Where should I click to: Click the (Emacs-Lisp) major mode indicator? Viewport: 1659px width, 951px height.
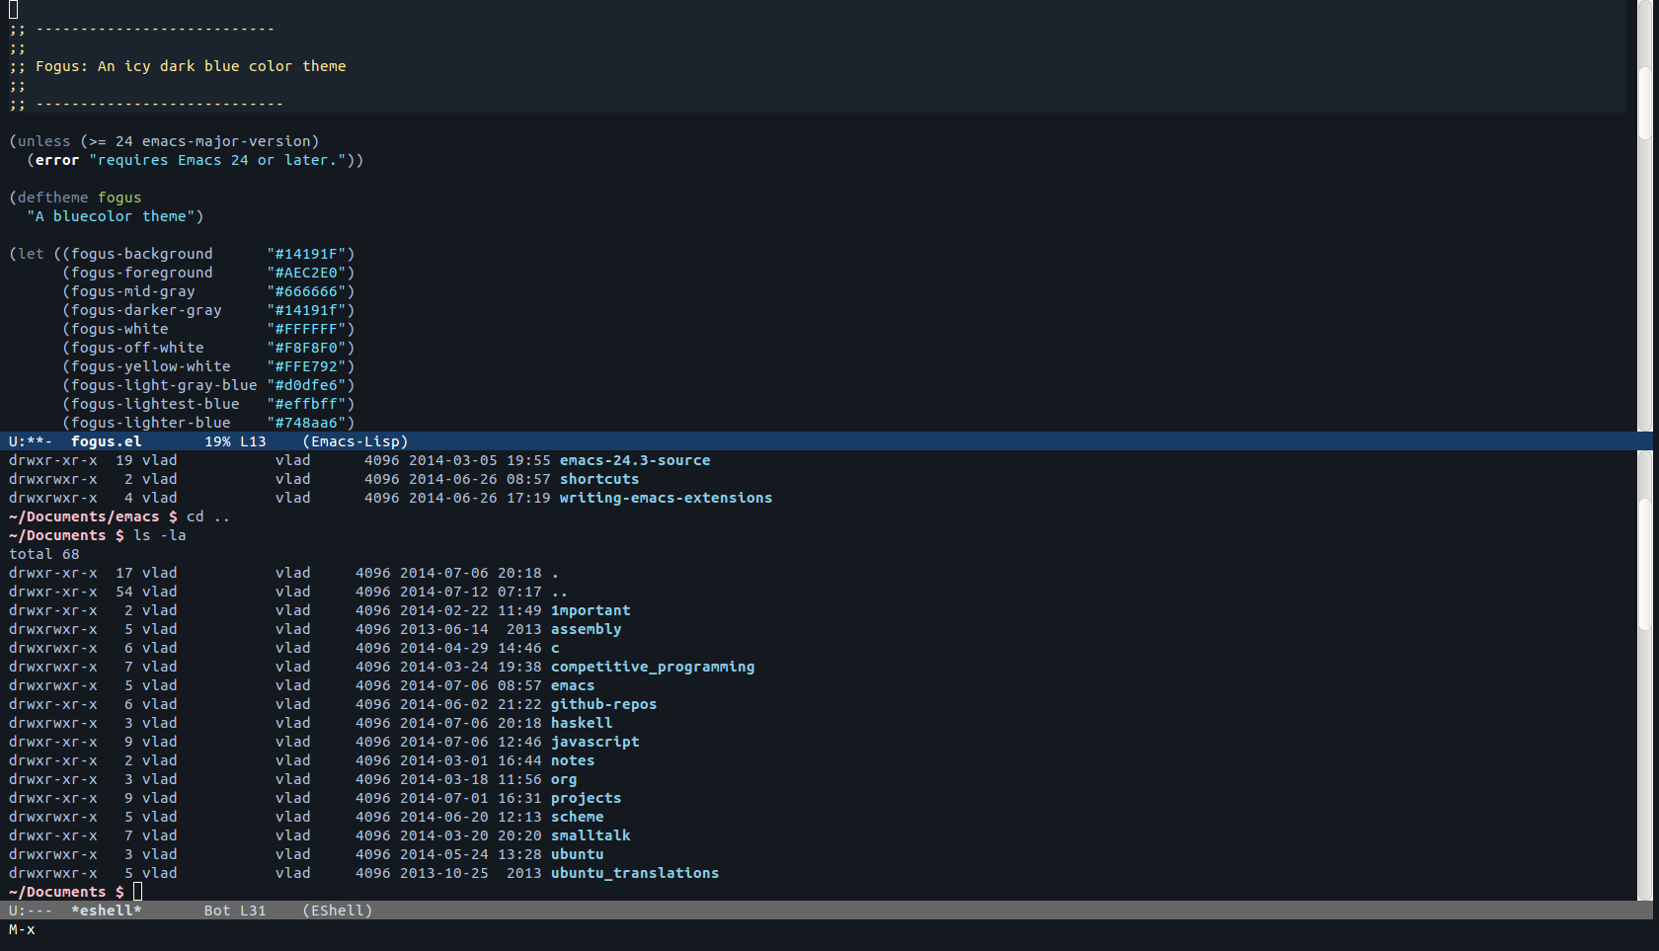coord(355,441)
